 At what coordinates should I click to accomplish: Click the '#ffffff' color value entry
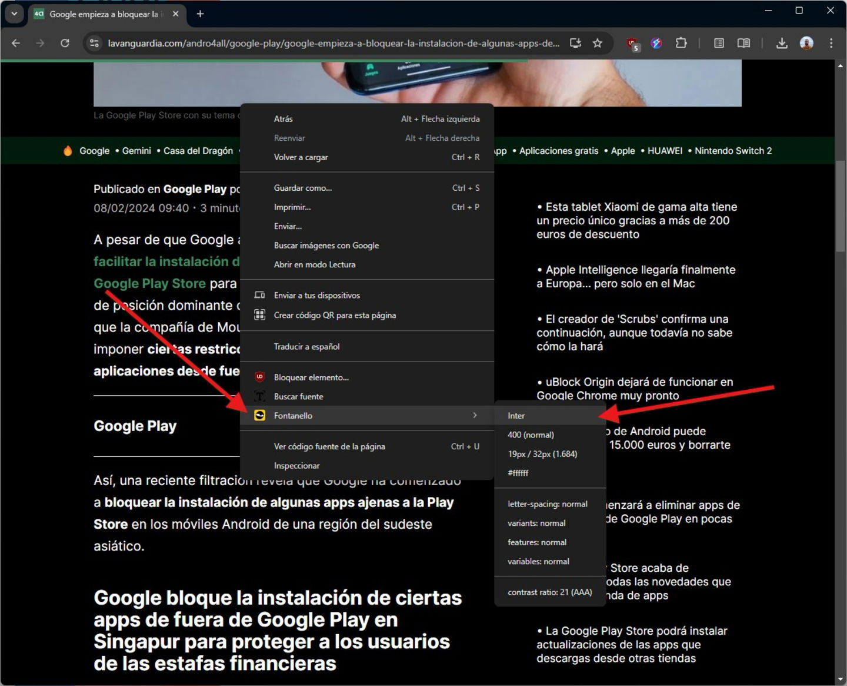pos(550,473)
